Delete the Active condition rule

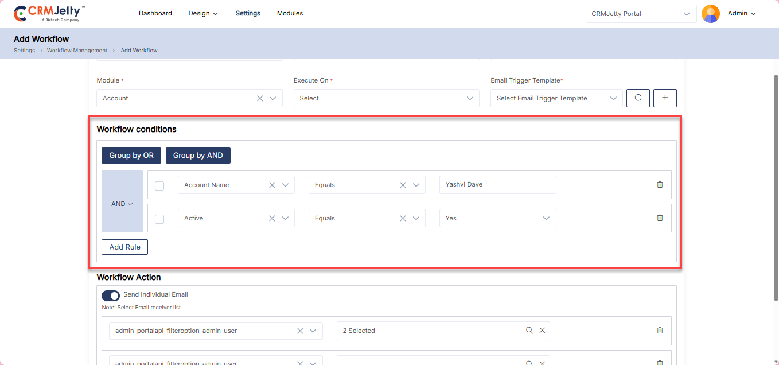pyautogui.click(x=660, y=218)
